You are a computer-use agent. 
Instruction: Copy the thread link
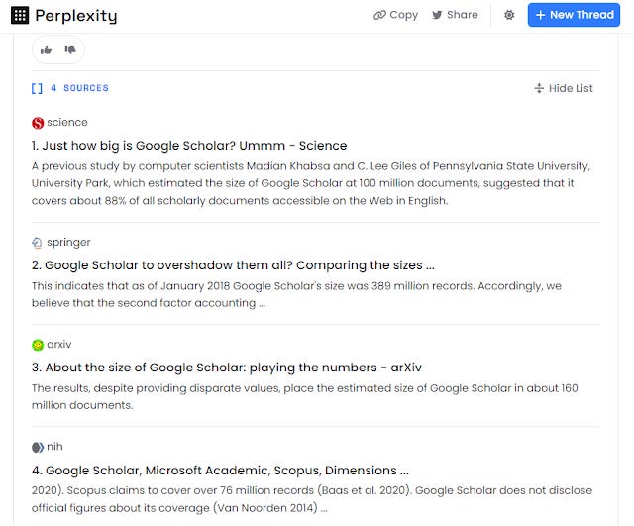point(395,15)
